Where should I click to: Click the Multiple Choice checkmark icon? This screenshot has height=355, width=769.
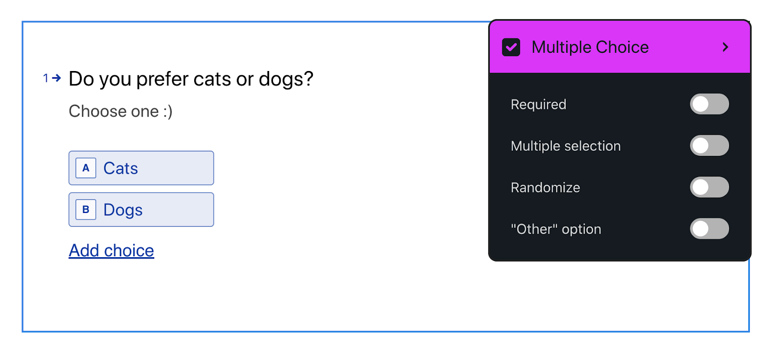511,47
